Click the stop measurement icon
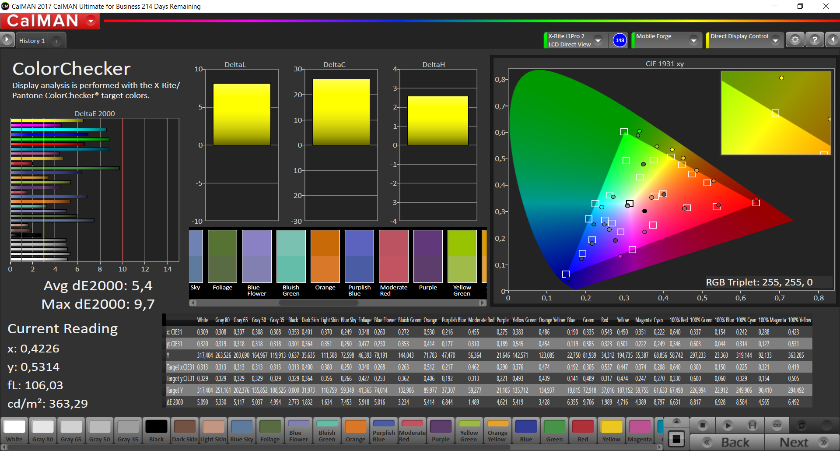The width and height of the screenshot is (840, 451). [x=703, y=425]
